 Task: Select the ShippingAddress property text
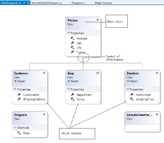(34, 99)
